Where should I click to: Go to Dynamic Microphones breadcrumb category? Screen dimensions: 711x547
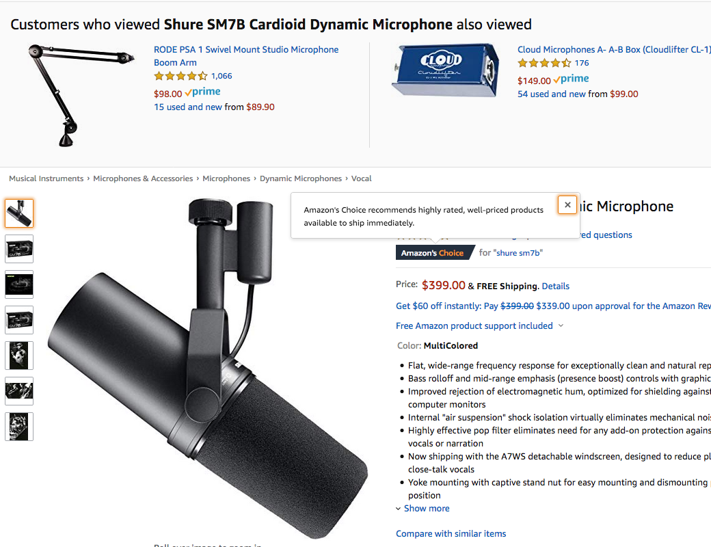301,178
